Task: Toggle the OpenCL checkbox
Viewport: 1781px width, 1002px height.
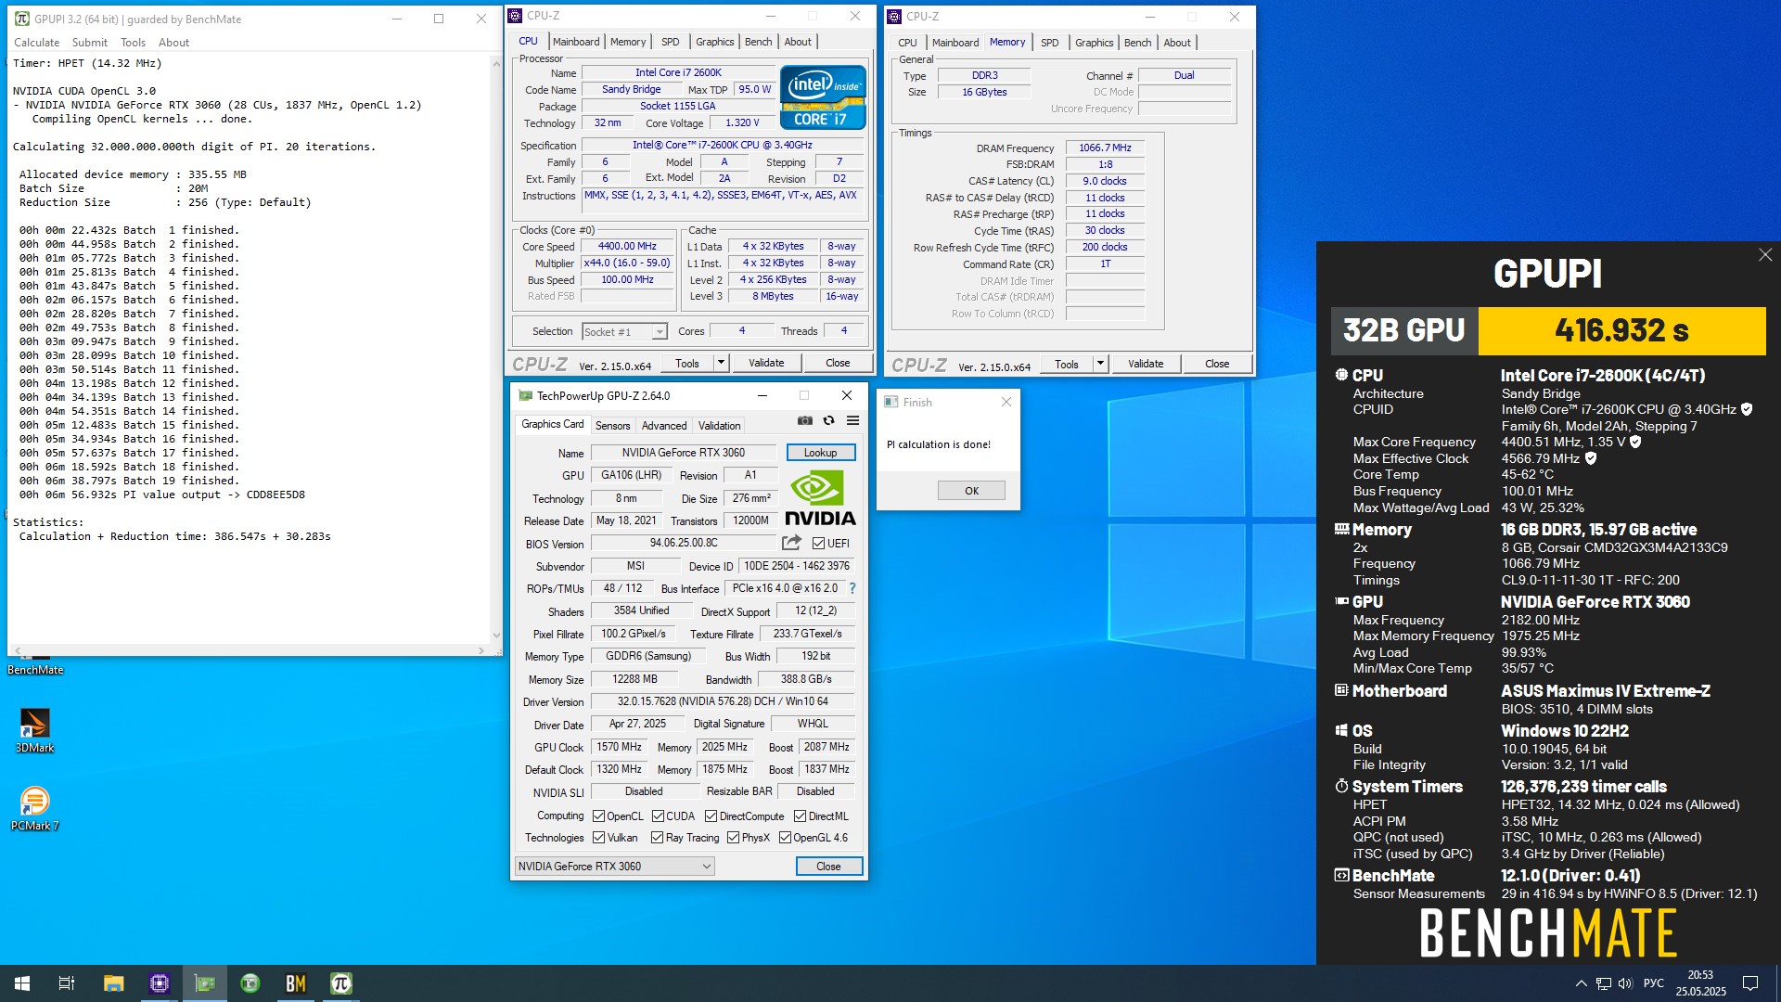Action: point(599,816)
